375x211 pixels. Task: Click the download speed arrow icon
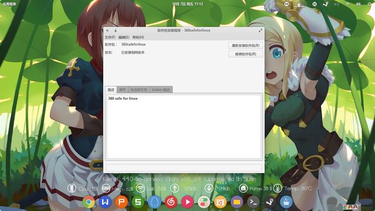click(209, 189)
